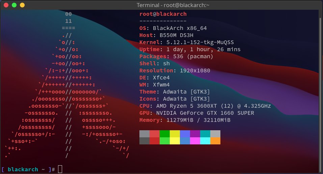This screenshot has height=174, width=323.
Task: Click the Uptime 1 day line
Action: click(190, 49)
